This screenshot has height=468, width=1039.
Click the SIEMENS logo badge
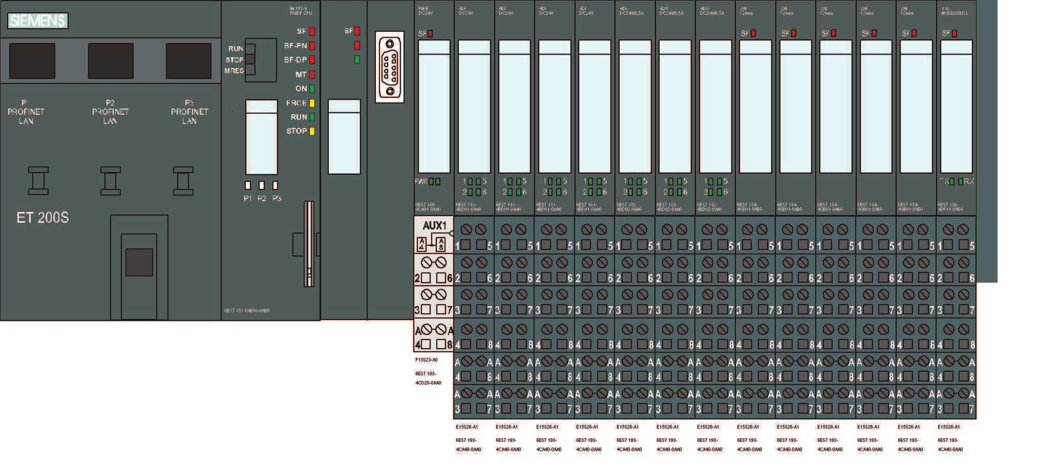38,20
